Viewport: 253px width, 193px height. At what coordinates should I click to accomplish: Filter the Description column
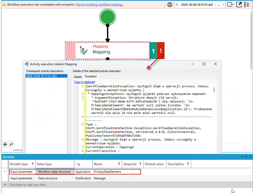pyautogui.click(x=188, y=164)
